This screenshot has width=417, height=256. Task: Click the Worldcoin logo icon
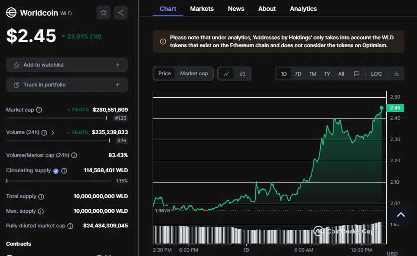pyautogui.click(x=11, y=13)
